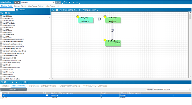Open the bottom toolbar overflow options after the sort icon
This screenshot has height=105, width=192.
(x=28, y=83)
